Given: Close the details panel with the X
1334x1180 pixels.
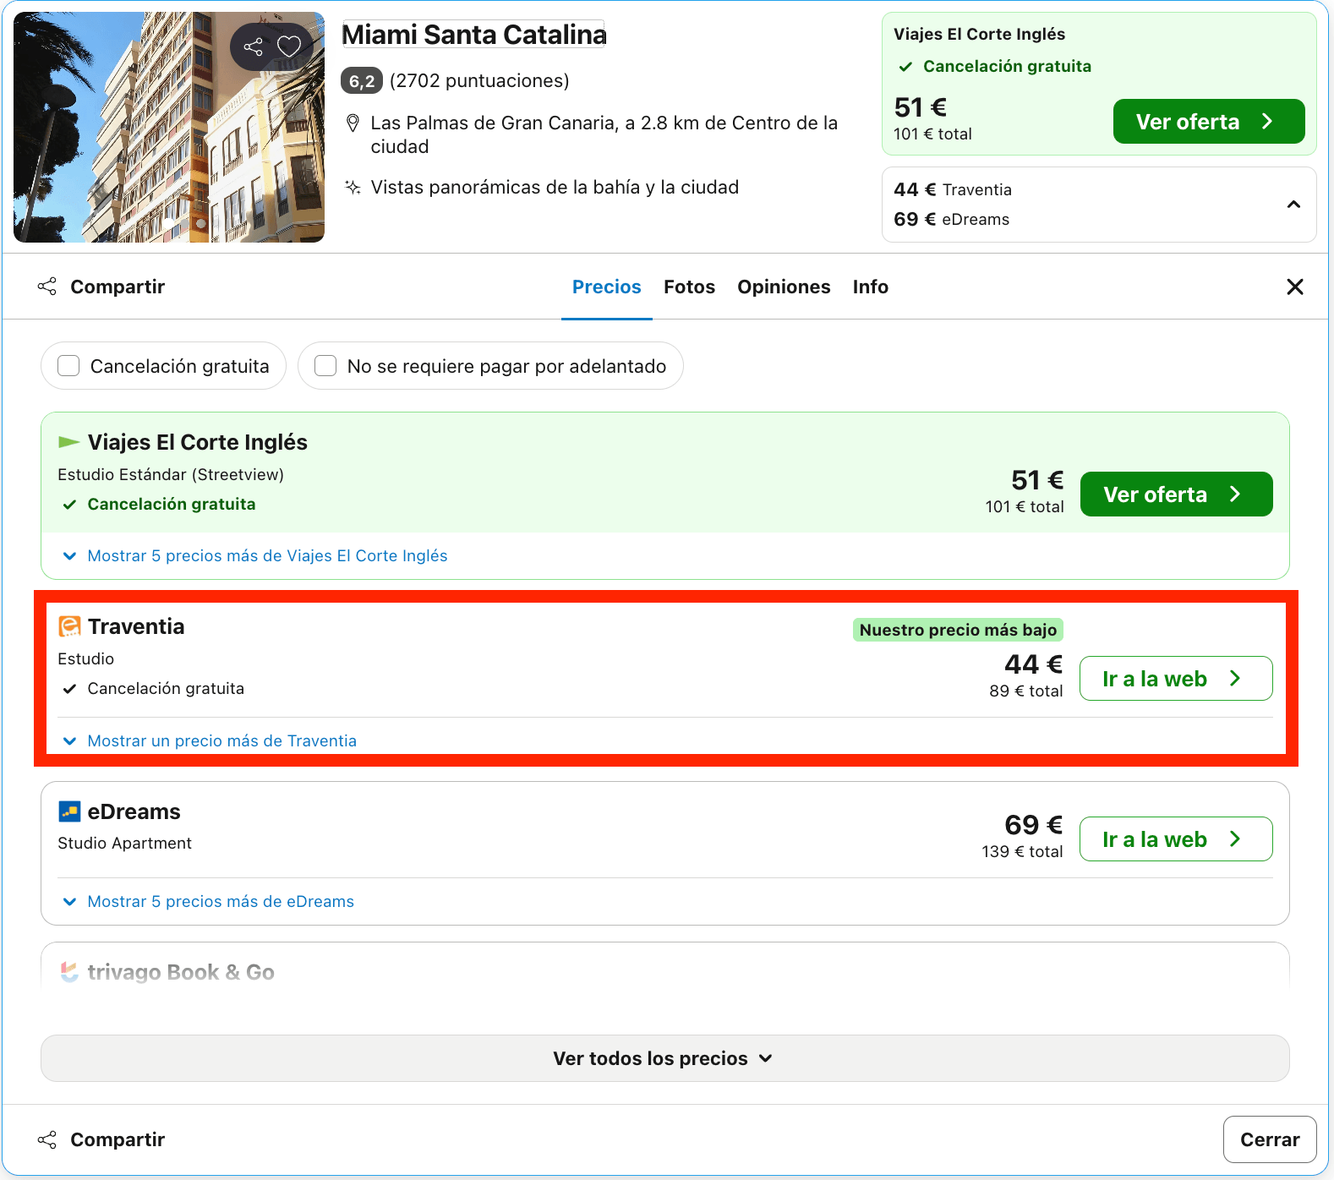Looking at the screenshot, I should pos(1294,287).
